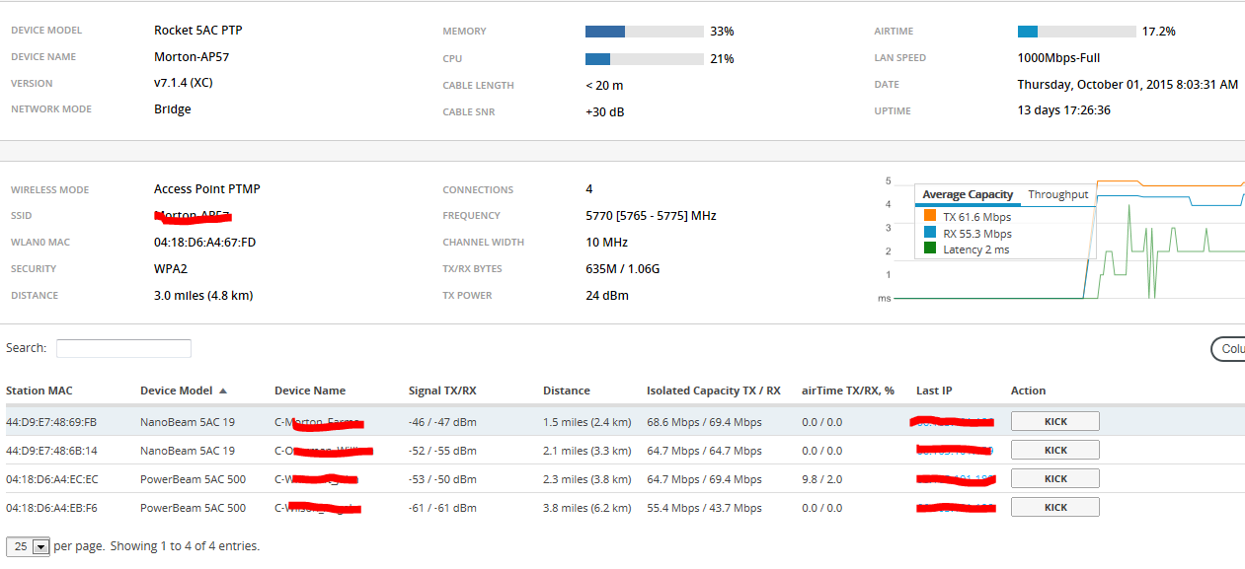Image resolution: width=1245 pixels, height=569 pixels.
Task: Click the orange TX legend square
Action: [929, 216]
